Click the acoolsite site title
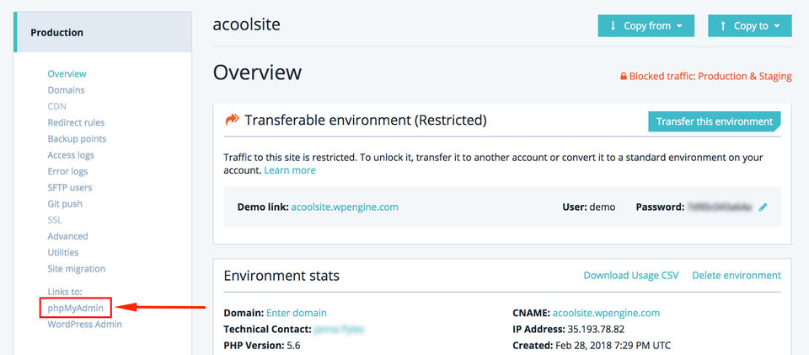 (x=247, y=24)
